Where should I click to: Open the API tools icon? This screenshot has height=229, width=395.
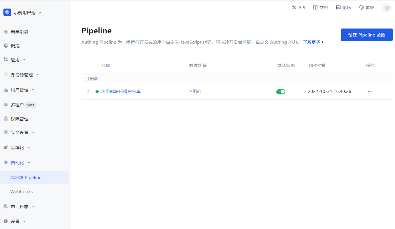coord(294,8)
